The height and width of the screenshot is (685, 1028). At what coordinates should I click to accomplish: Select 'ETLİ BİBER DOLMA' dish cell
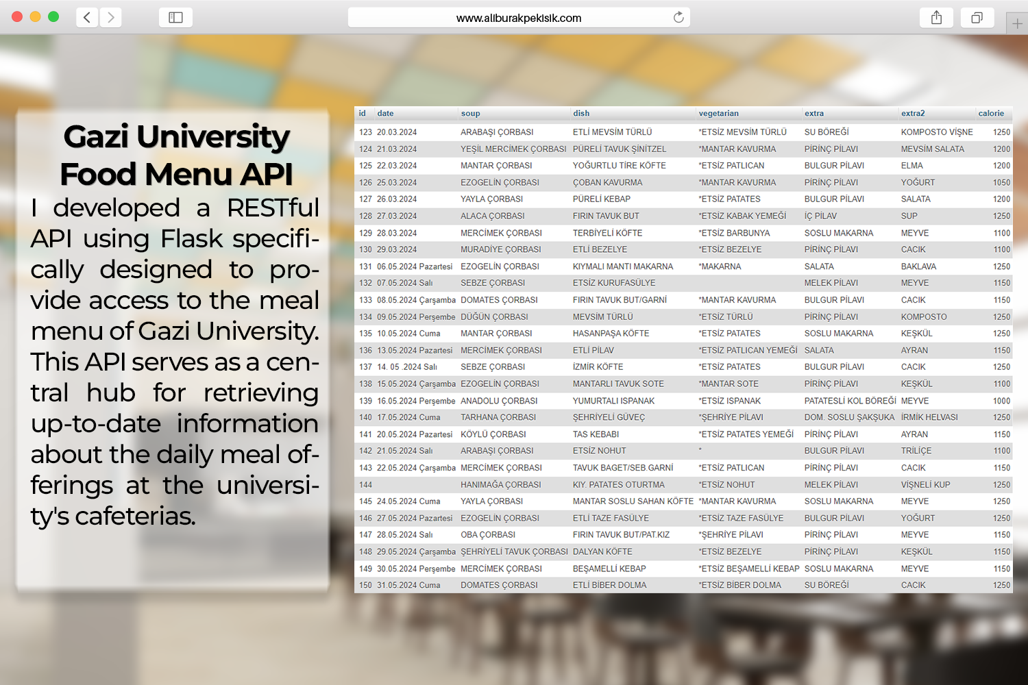(609, 586)
